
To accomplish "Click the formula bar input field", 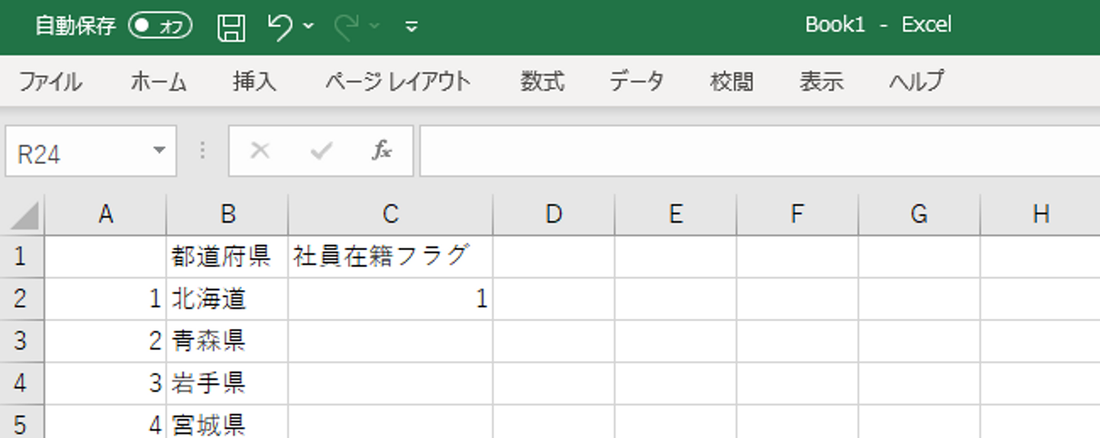I will (x=756, y=151).
